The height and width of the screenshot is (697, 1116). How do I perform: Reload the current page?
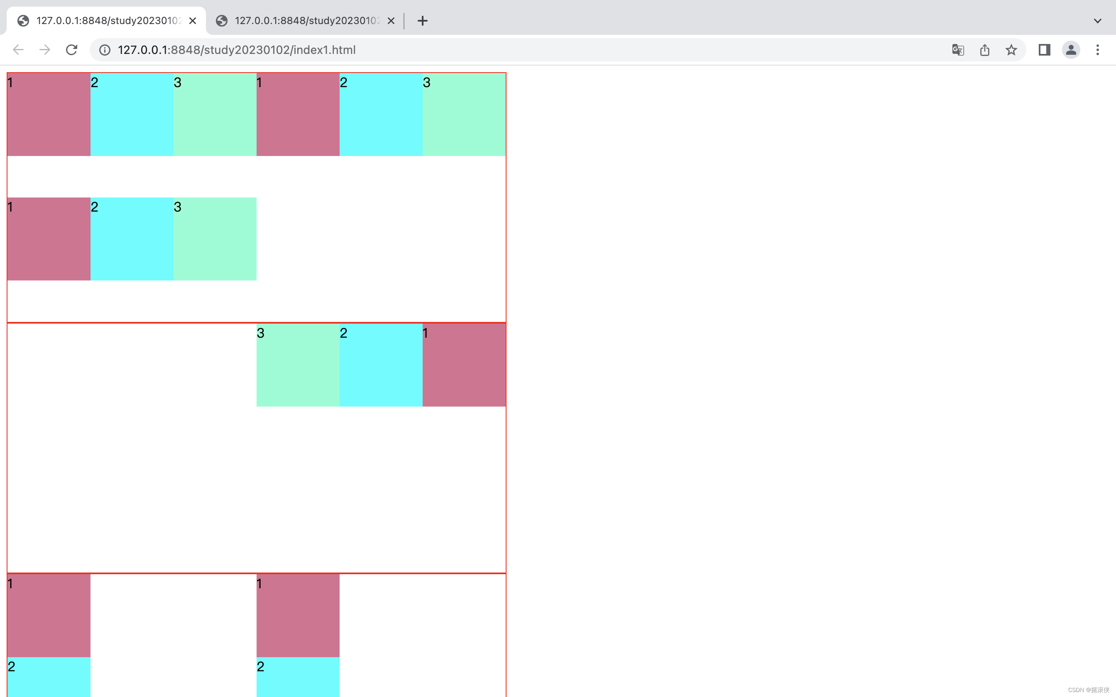(x=71, y=50)
